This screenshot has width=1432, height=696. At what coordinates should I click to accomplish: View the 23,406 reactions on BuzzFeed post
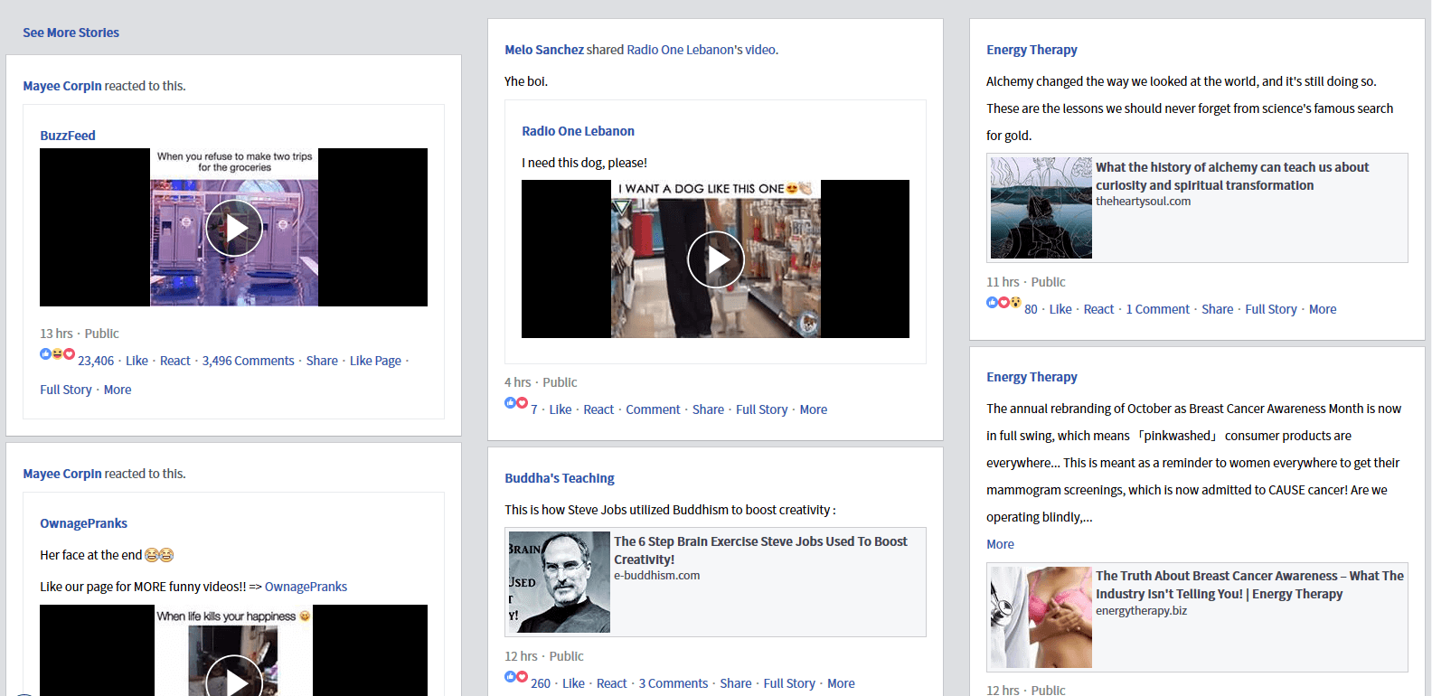coord(96,361)
